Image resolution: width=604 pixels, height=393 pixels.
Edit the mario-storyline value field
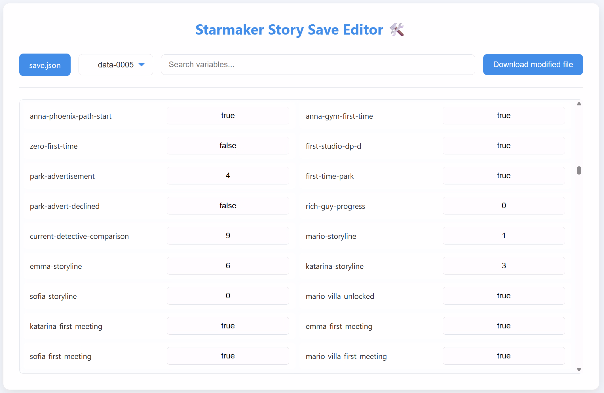click(504, 236)
